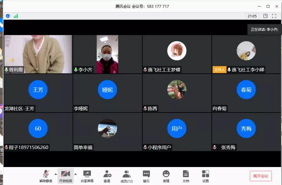Turn on camera with 开启视频

65,175
